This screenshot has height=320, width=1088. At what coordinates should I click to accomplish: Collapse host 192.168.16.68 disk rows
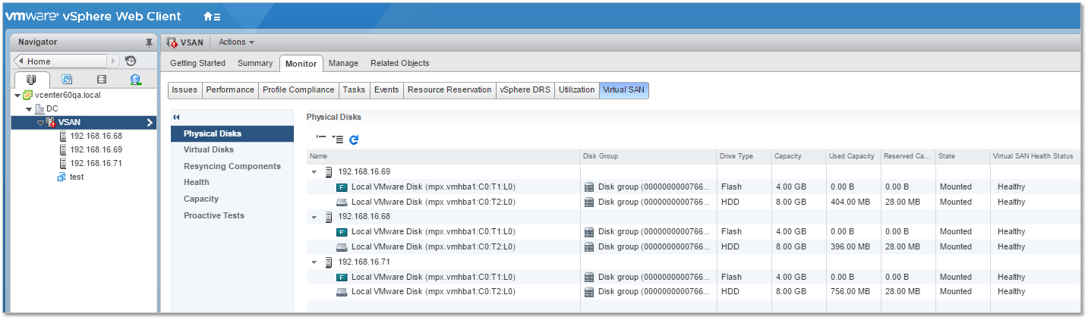[x=314, y=217]
